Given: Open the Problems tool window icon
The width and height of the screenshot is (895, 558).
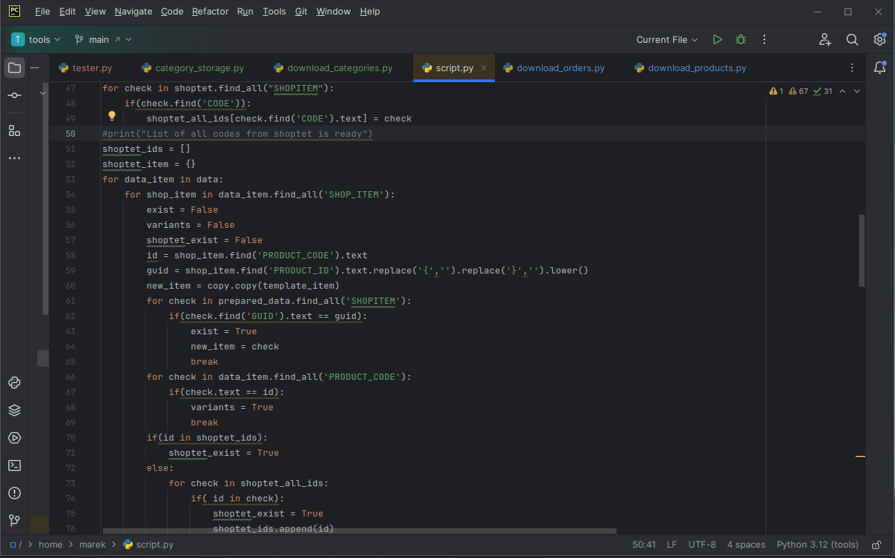Looking at the screenshot, I should (x=15, y=493).
